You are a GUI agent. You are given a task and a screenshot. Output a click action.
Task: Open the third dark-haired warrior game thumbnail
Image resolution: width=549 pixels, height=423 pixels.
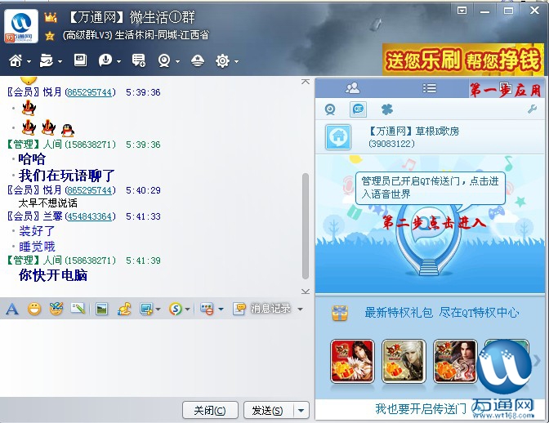(x=455, y=361)
